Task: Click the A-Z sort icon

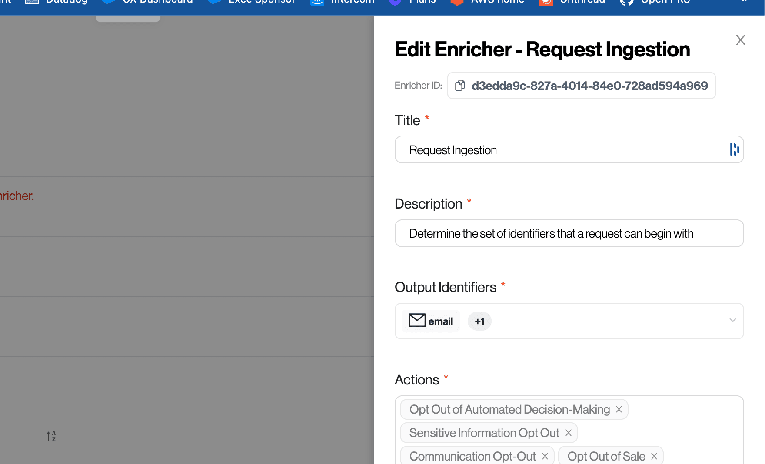Action: pos(51,436)
